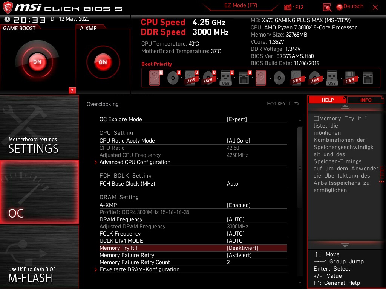Click the question mark help badge under A-XMP
Viewport: 386px width, 289px height.
coord(72,91)
